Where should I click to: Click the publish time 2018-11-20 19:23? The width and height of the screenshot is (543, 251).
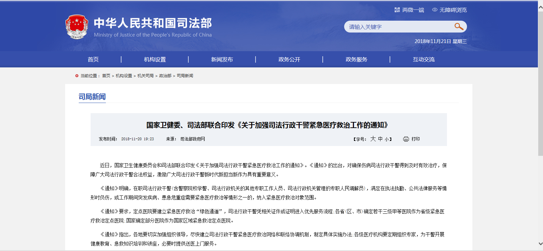[x=137, y=139]
